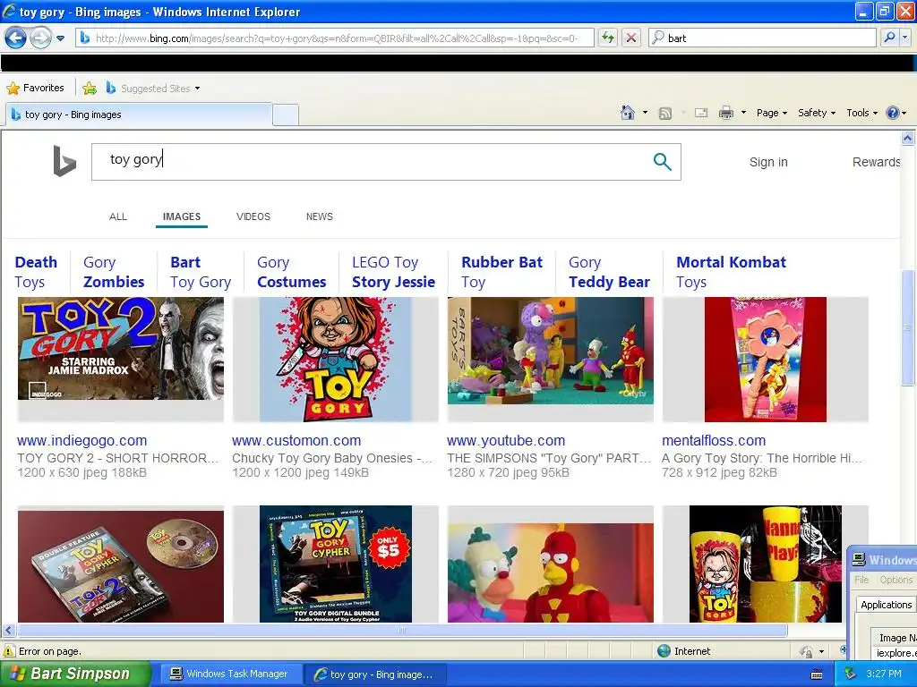Screen dimensions: 917x687
Task: Click the RSS Feeds icon
Action: pos(665,114)
